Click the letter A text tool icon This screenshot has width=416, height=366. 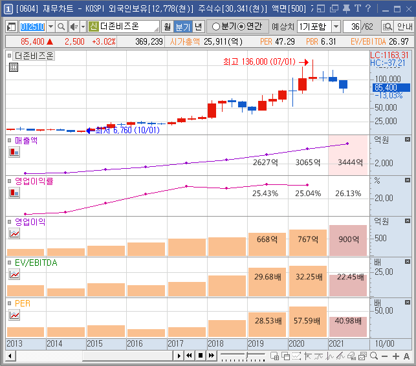pos(406,356)
